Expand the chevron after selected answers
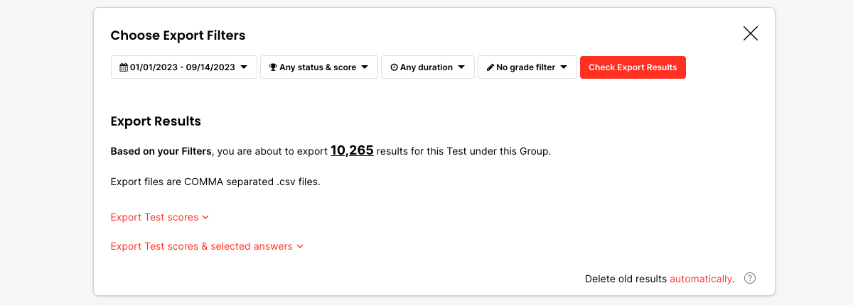The image size is (853, 305). point(300,246)
